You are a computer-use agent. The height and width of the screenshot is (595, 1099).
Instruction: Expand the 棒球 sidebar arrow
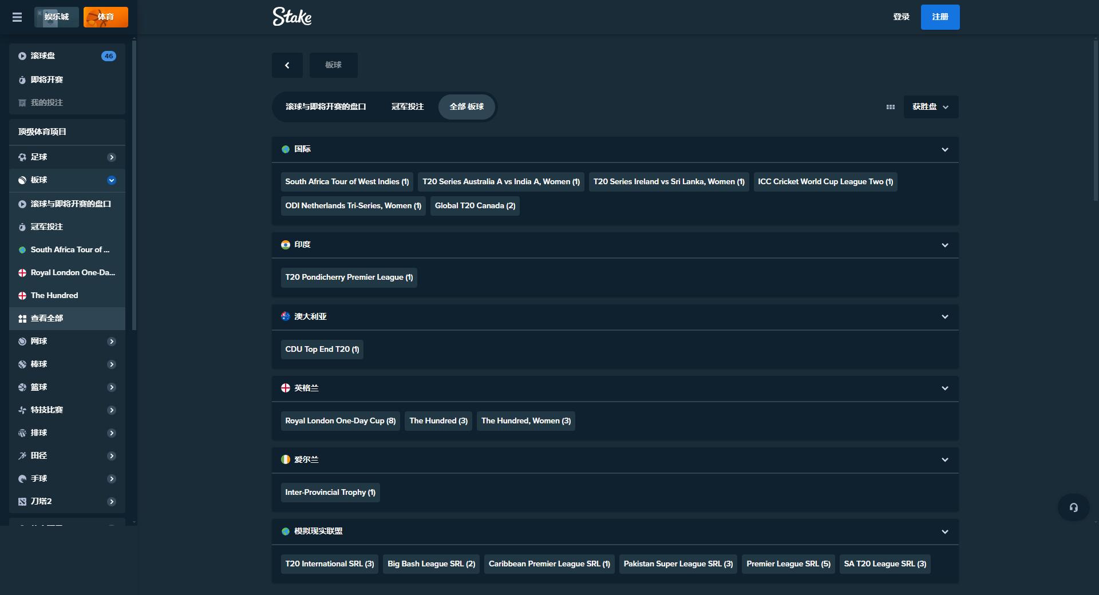(112, 364)
